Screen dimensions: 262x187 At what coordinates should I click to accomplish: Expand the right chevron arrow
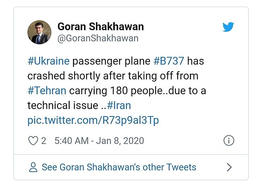229,167
